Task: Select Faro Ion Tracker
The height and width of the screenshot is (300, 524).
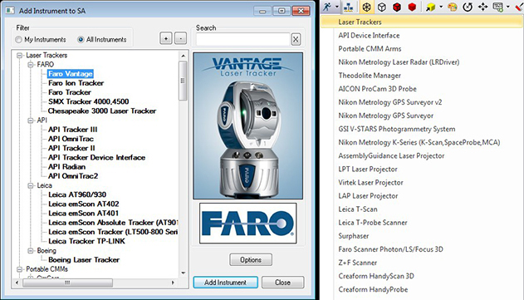Action: [x=76, y=83]
